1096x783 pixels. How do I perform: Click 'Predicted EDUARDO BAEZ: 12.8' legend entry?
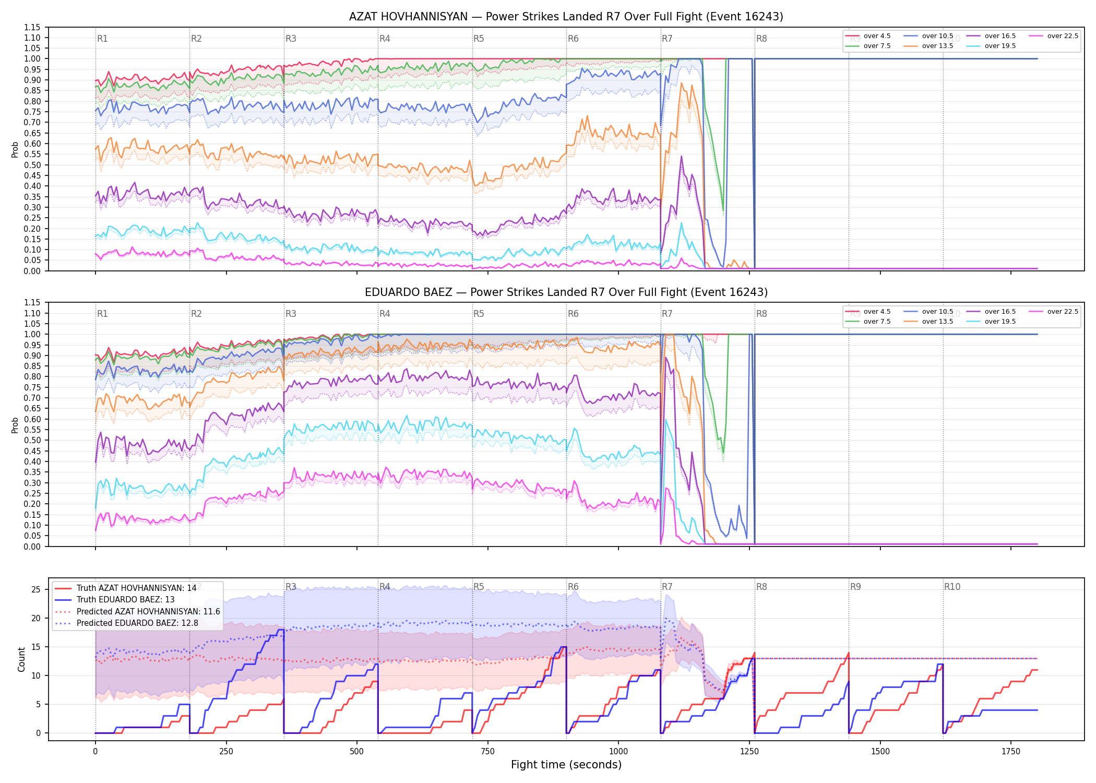pyautogui.click(x=126, y=623)
